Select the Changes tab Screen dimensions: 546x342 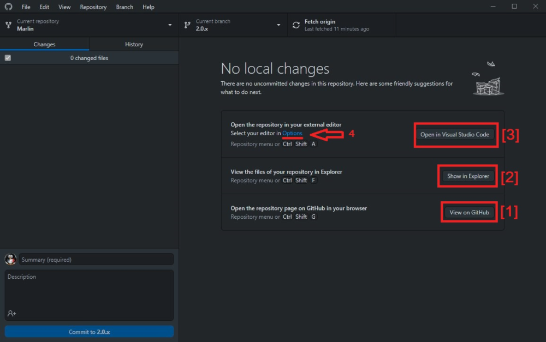pos(45,44)
